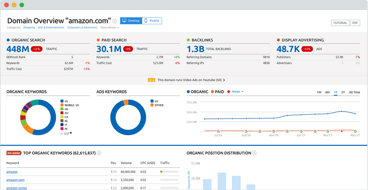Open 'This domain runs Video Ads on Youtube' link
Image resolution: width=368 pixels, height=190 pixels.
(x=190, y=80)
